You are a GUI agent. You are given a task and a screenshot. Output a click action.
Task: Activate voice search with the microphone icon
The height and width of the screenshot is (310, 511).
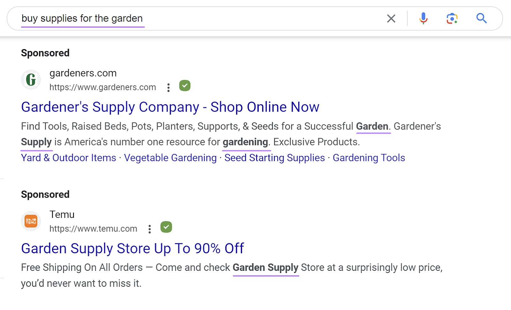point(423,18)
